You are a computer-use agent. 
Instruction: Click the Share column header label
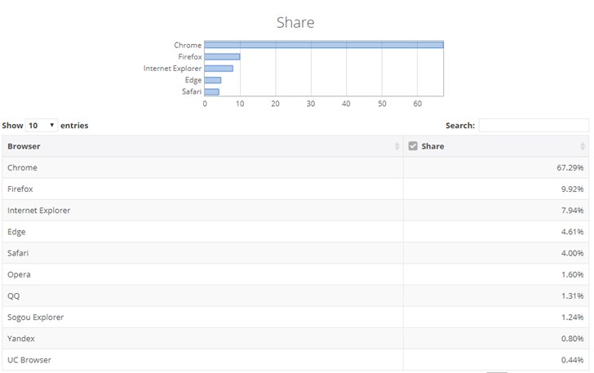(x=433, y=146)
